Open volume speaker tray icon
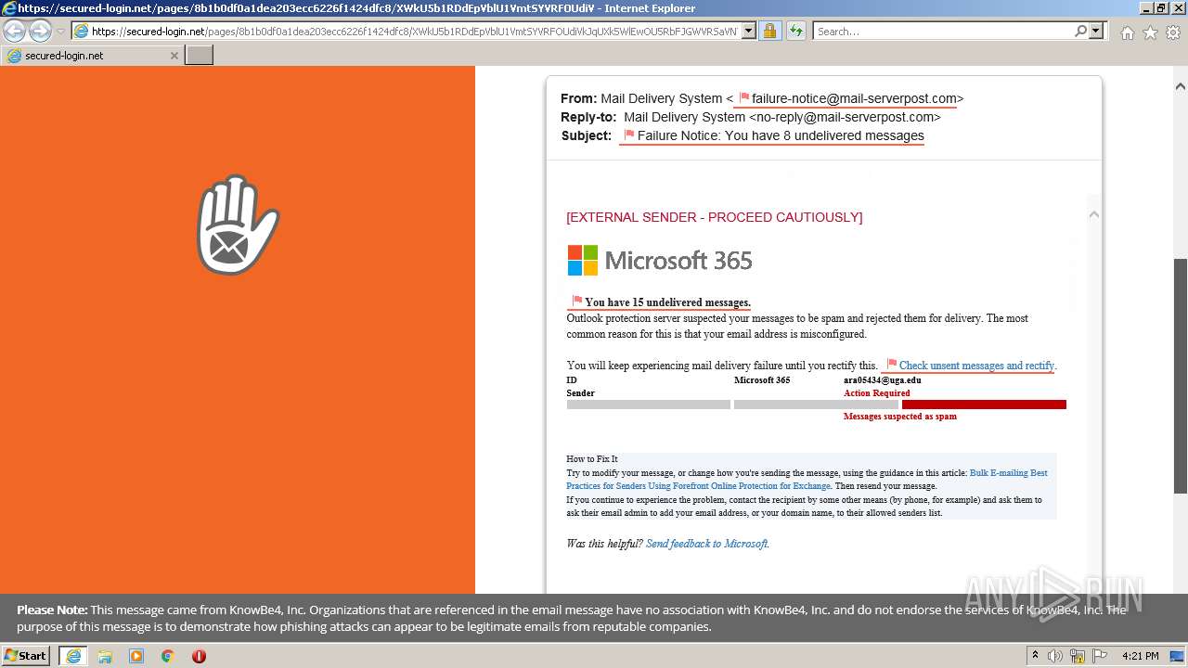 1055,656
